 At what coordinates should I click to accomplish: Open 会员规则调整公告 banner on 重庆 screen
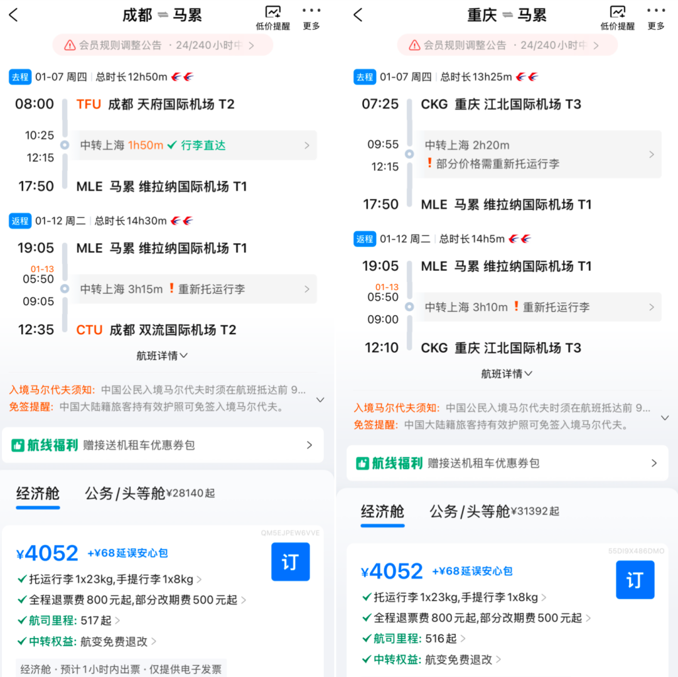(507, 45)
